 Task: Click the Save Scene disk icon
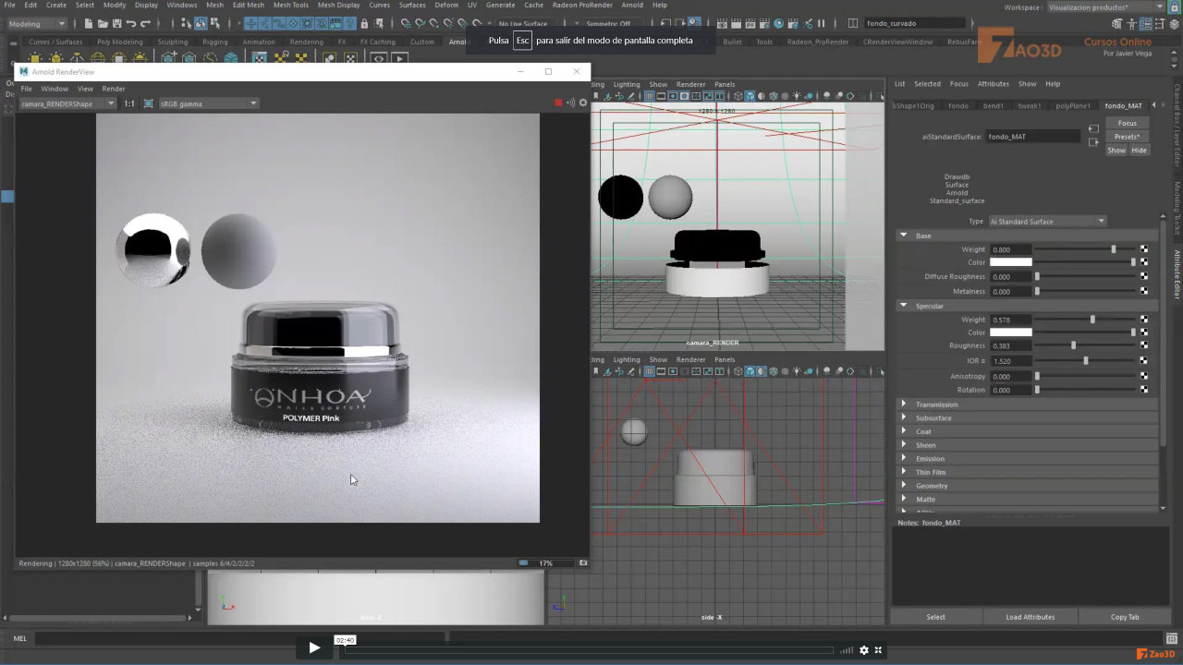point(116,23)
